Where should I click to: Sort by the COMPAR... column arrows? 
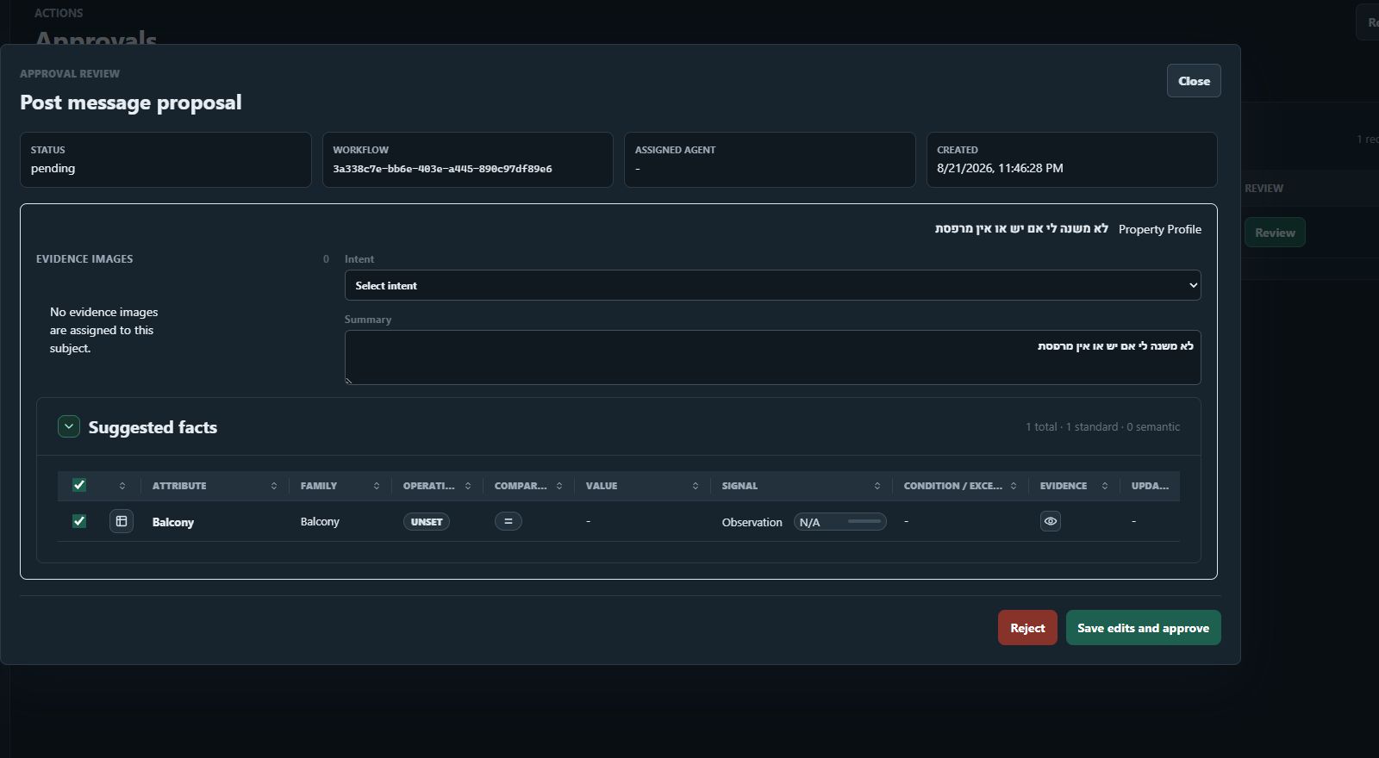point(559,486)
